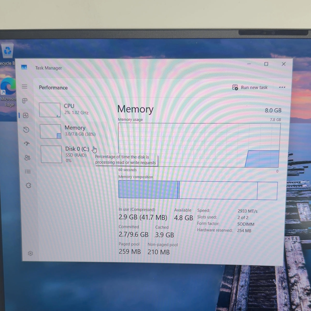The image size is (311, 311).
Task: Click the 'Hardware reserved:' label
Action: click(215, 230)
